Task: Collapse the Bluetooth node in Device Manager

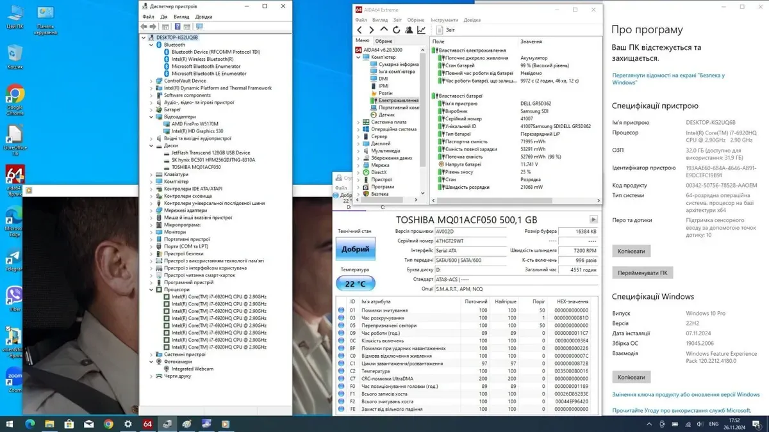Action: point(152,45)
